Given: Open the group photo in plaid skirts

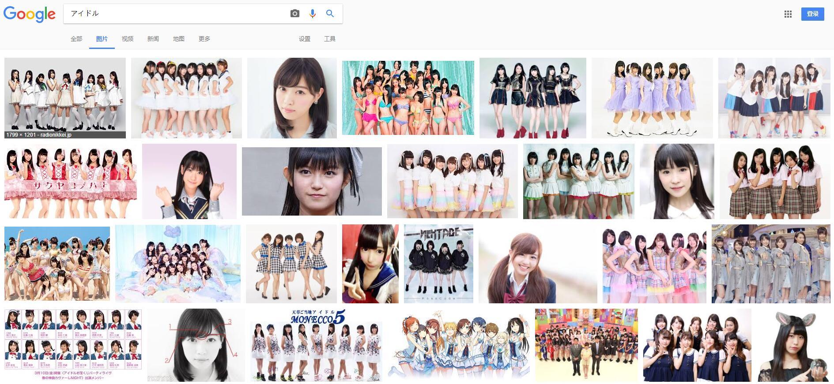Looking at the screenshot, I should [x=775, y=181].
